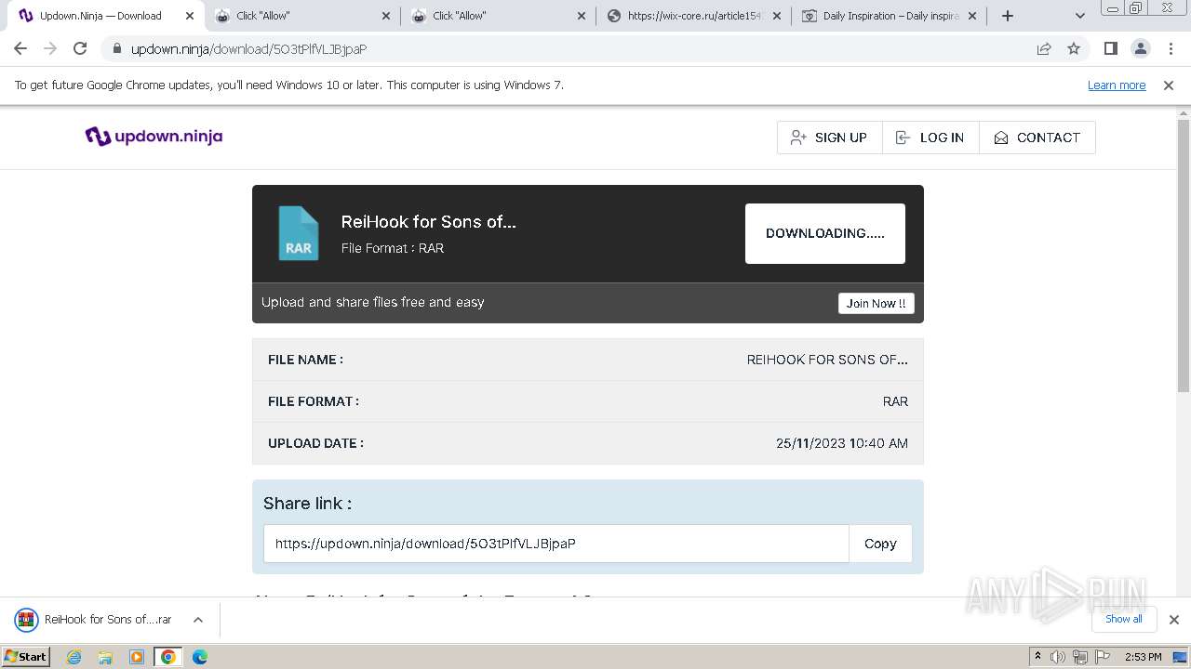1191x669 pixels.
Task: Click the updown.ninja logo
Action: (x=154, y=137)
